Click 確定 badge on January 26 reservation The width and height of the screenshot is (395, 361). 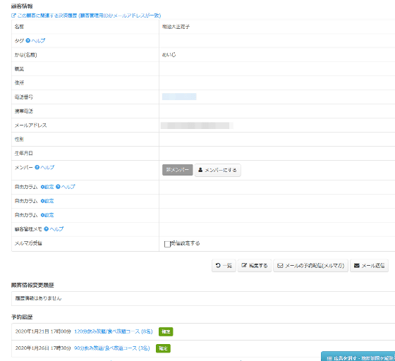163,348
